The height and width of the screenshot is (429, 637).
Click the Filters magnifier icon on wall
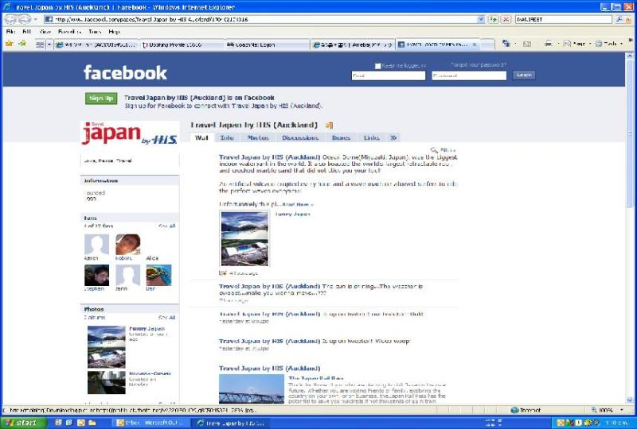(434, 150)
